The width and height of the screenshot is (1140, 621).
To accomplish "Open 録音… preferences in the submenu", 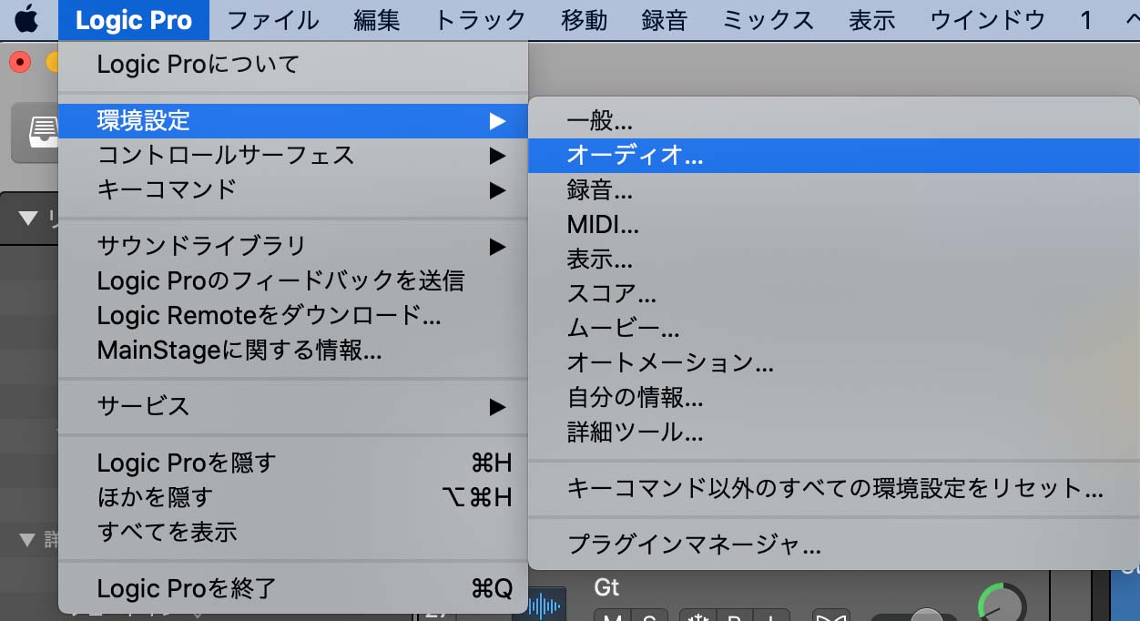I will (833, 189).
